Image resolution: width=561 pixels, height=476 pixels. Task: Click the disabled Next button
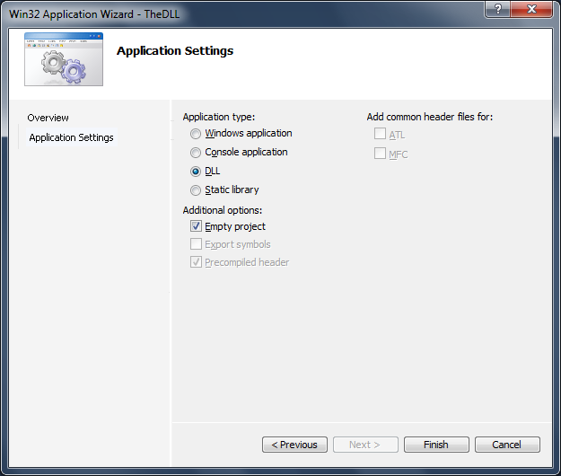(365, 445)
